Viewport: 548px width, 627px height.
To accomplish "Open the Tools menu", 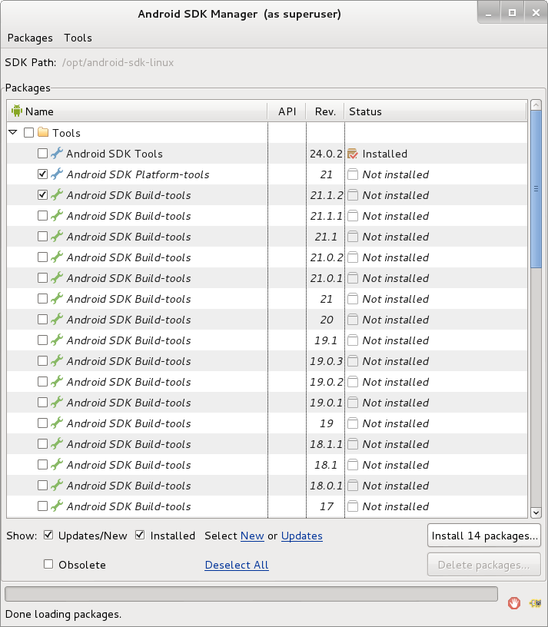I will coord(78,38).
